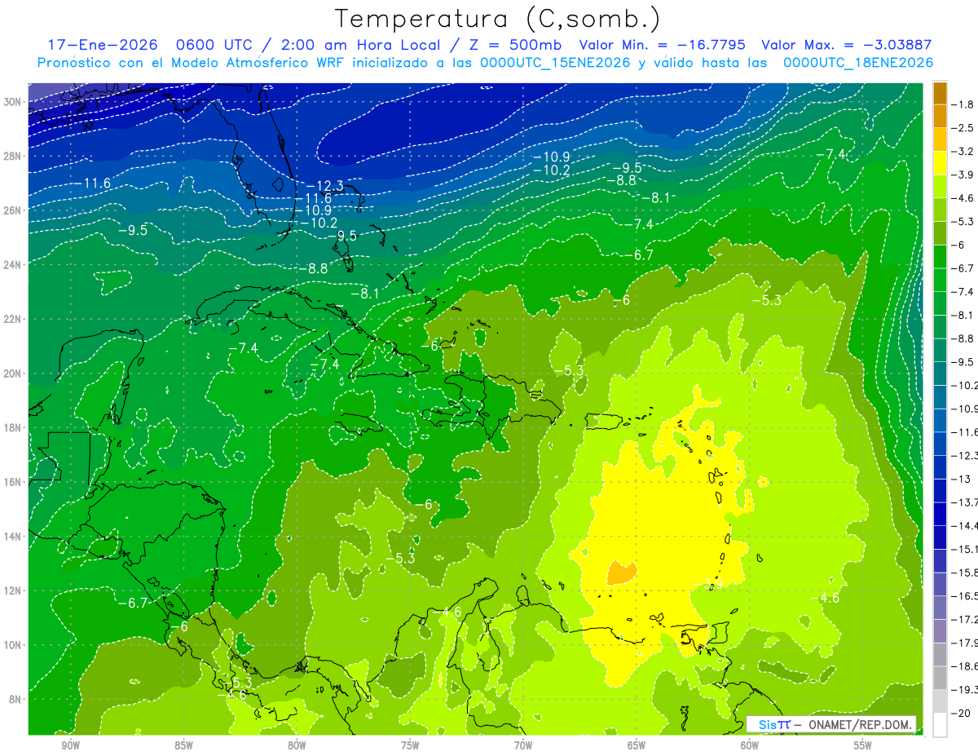Click the "14N" latitude axis label

(x=12, y=535)
